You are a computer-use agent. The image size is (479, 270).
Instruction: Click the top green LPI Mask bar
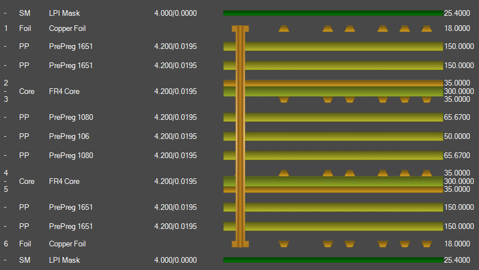pyautogui.click(x=332, y=13)
